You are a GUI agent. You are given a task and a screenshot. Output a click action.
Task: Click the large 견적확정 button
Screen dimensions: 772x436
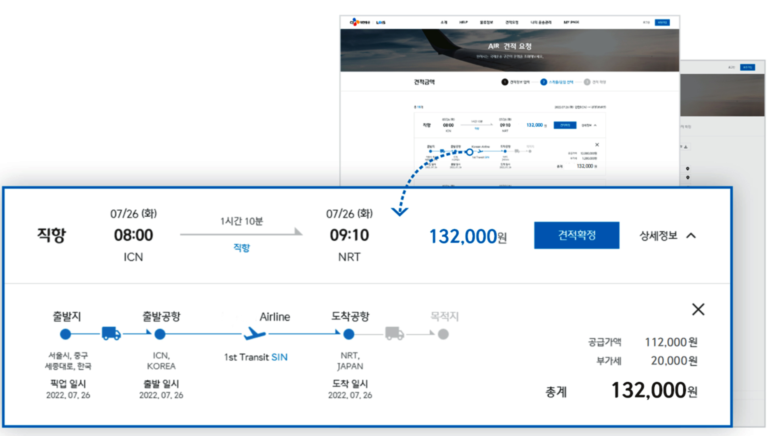point(576,235)
